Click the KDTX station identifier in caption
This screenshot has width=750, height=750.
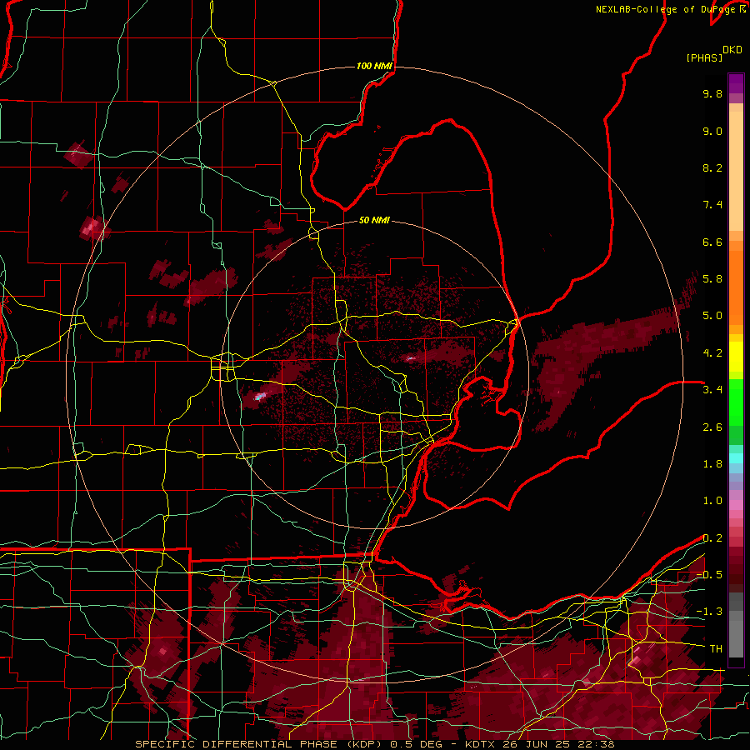pos(481,744)
